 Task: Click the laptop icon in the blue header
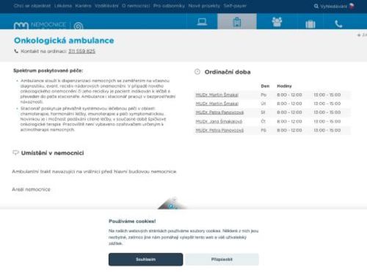[x=202, y=22]
